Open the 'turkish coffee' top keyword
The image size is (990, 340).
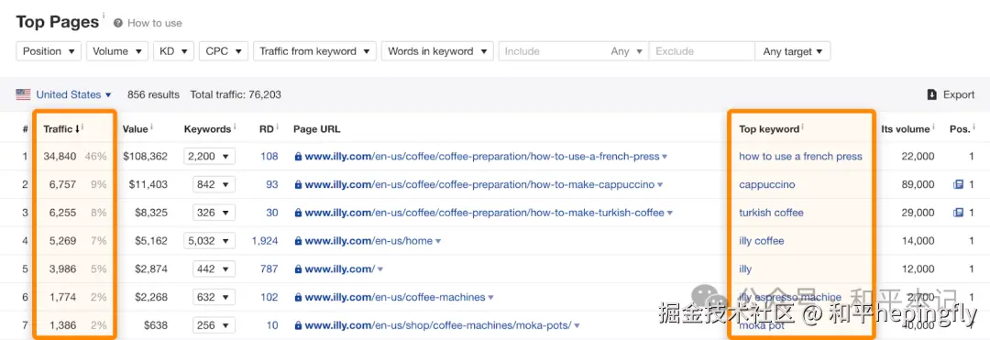coord(771,213)
